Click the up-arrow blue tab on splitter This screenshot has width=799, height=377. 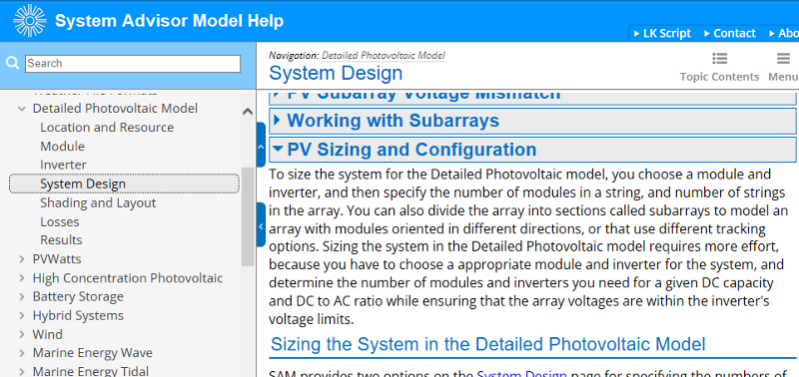[x=261, y=145]
